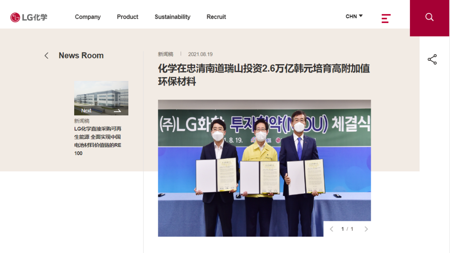
Task: Go to the Recruit section
Action: (x=216, y=17)
